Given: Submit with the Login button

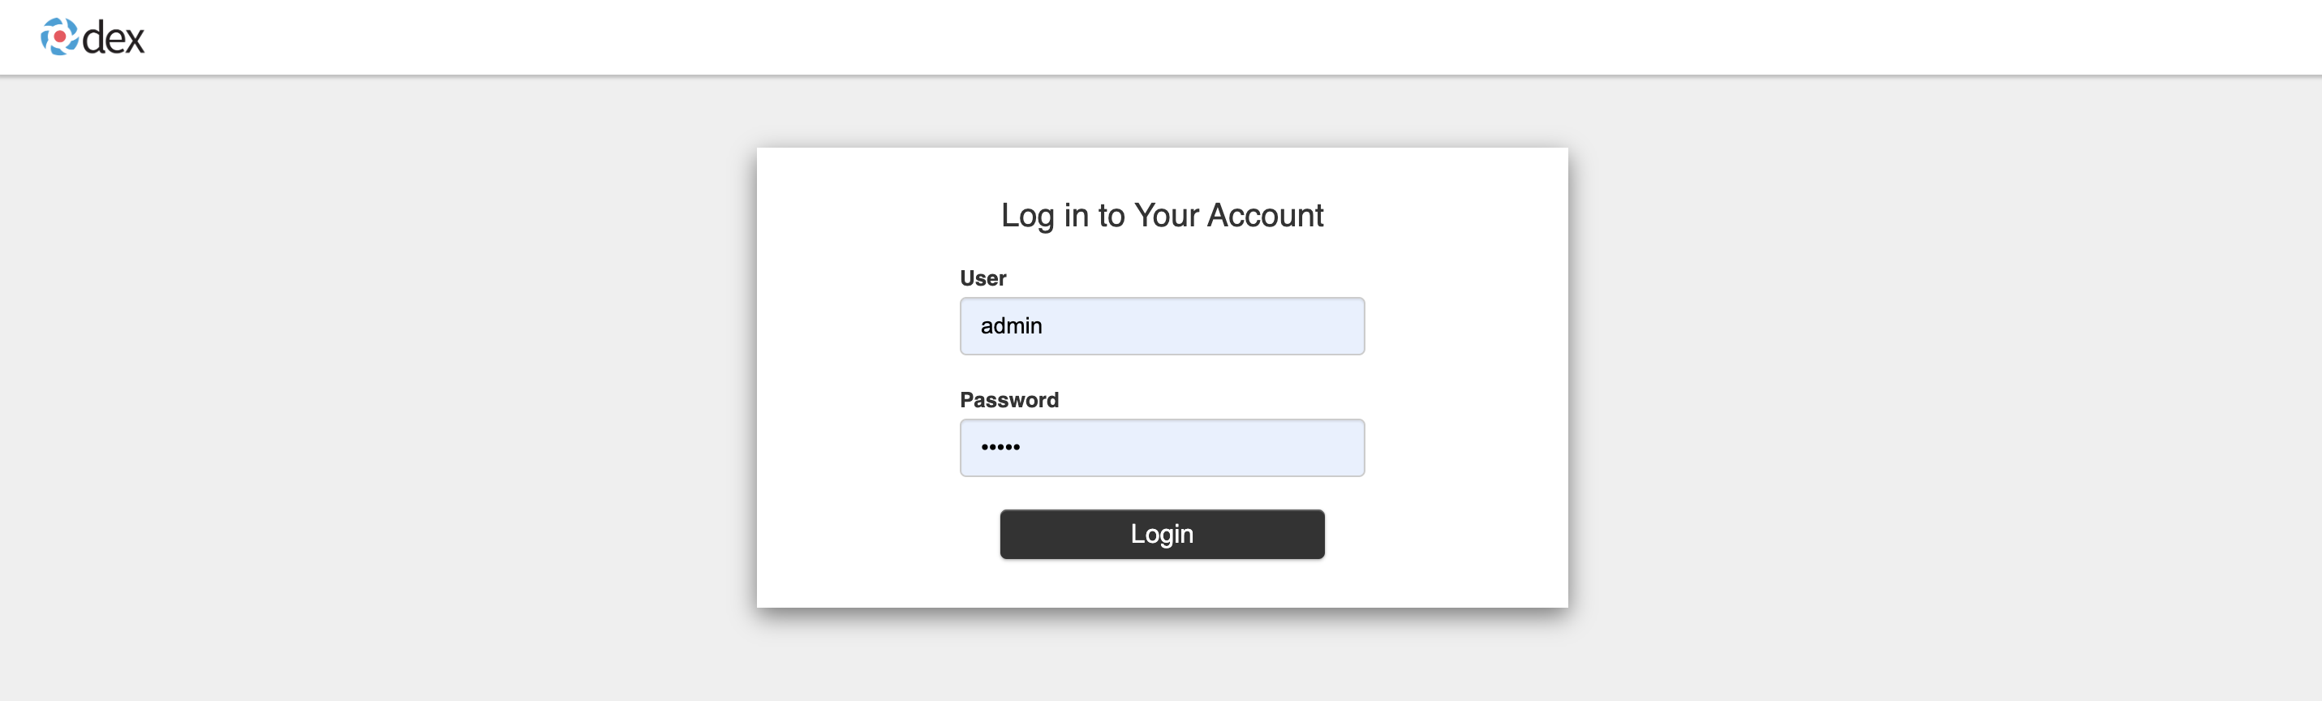Looking at the screenshot, I should [1162, 535].
